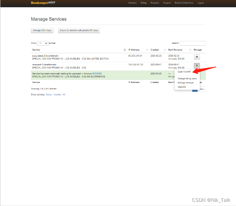Screen dimensions: 236x206
Task: Open invoice 20338485 link
Action: point(97,74)
